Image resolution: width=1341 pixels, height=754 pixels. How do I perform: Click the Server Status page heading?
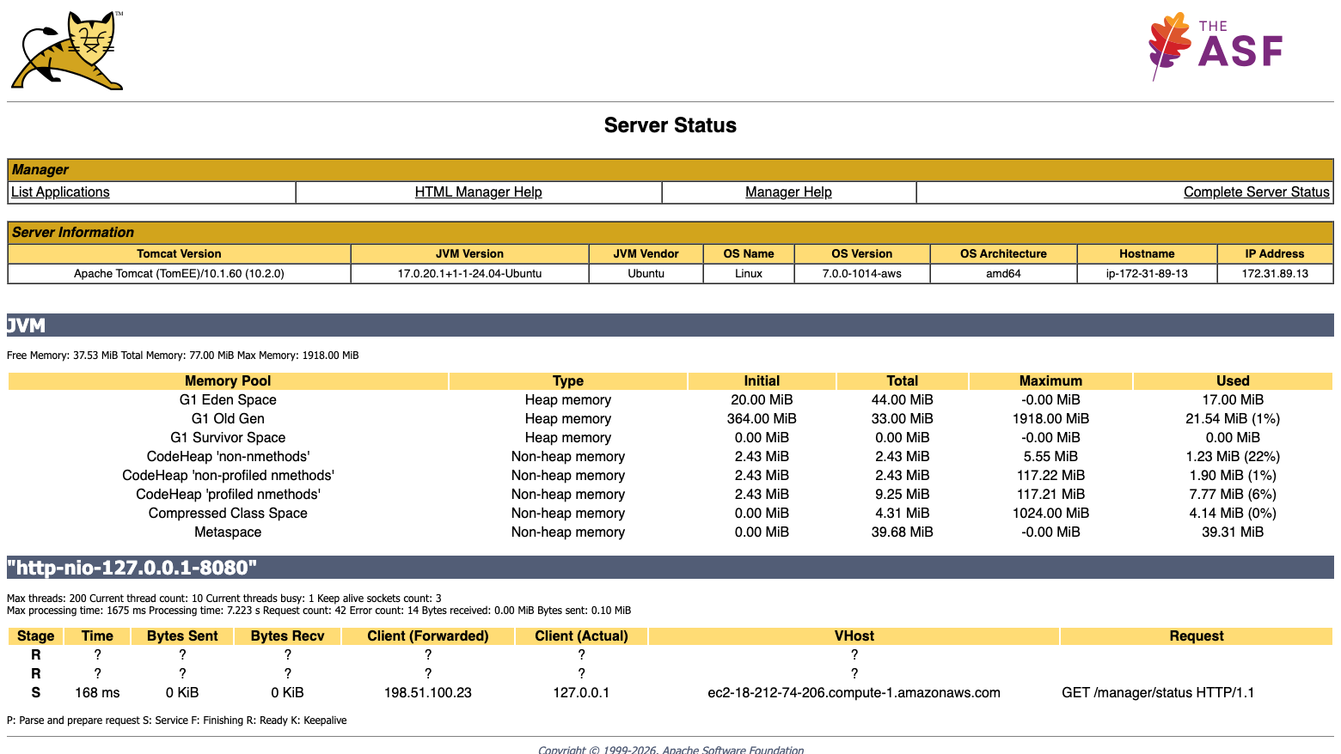tap(670, 125)
